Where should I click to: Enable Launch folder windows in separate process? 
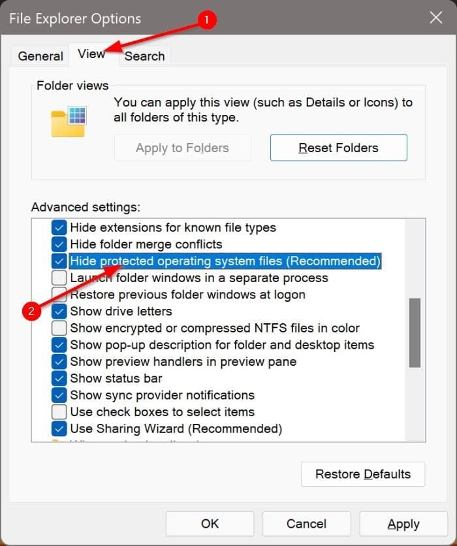[59, 278]
